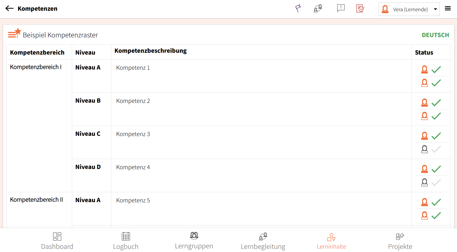Click Kompetenz 3 orange person icon
The height and width of the screenshot is (252, 457).
click(x=425, y=136)
